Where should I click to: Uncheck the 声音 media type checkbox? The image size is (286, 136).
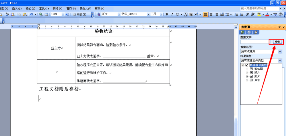[x=251, y=80]
